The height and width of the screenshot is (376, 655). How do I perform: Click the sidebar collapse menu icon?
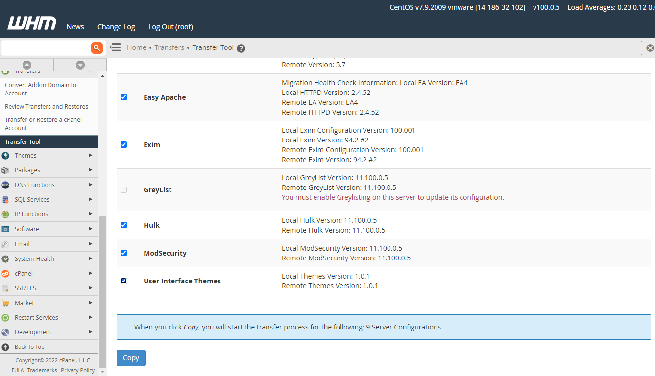[x=115, y=47]
